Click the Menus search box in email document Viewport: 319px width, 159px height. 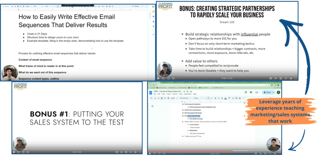coord(6,6)
